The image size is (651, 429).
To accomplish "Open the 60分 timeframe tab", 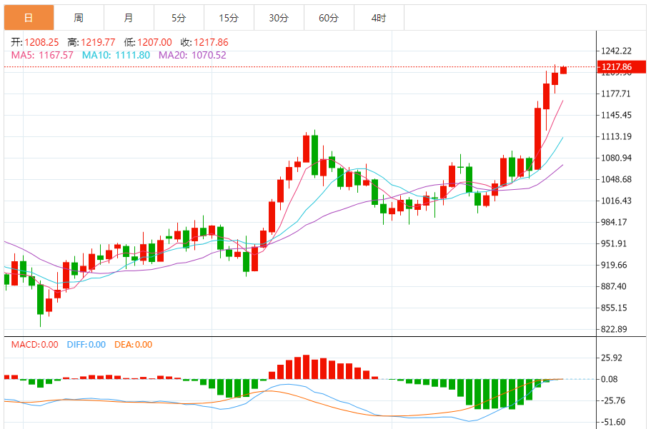I will click(329, 18).
